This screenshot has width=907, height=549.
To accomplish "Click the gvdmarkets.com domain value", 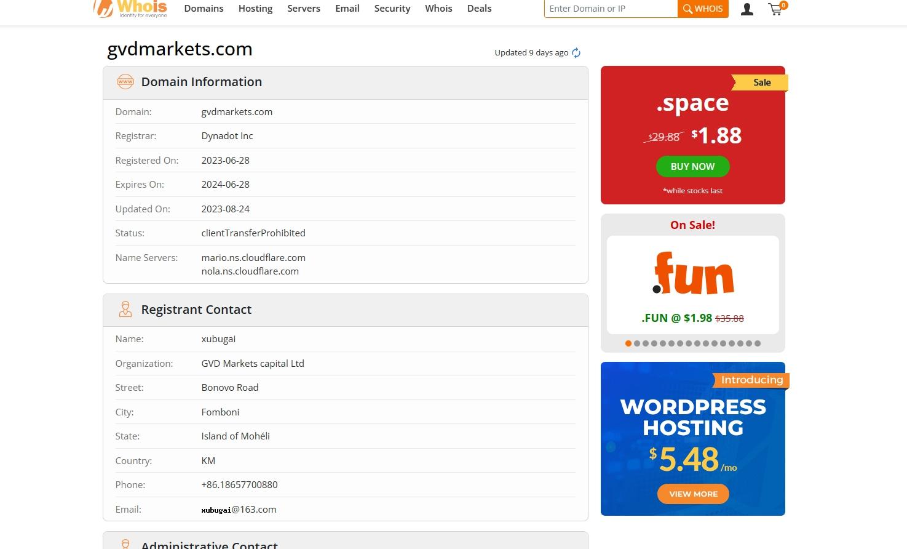I will 237,112.
